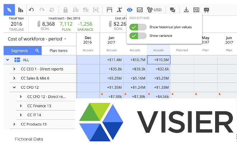The height and width of the screenshot is (143, 237).
Task: Collapse the ALL segment row
Action: [8, 60]
